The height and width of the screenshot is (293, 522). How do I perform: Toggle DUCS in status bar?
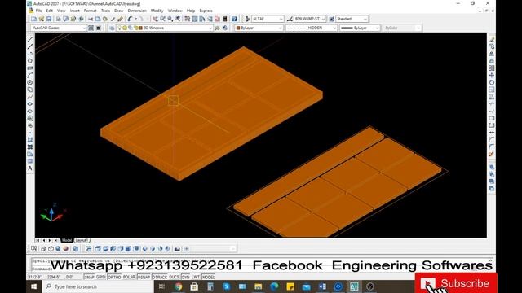[174, 277]
